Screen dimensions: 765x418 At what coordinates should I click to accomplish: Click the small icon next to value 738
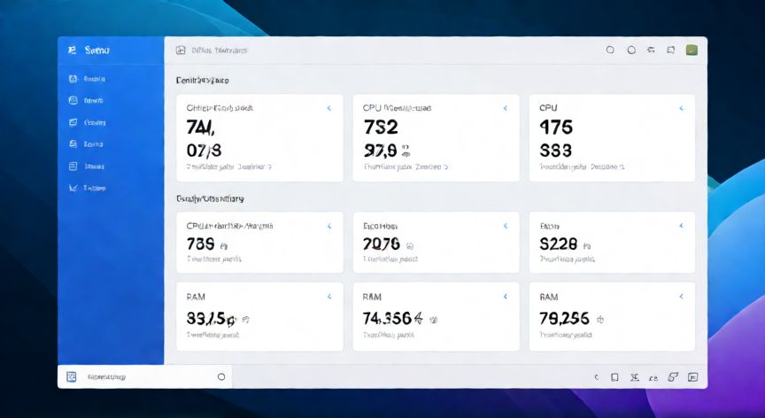[223, 246]
